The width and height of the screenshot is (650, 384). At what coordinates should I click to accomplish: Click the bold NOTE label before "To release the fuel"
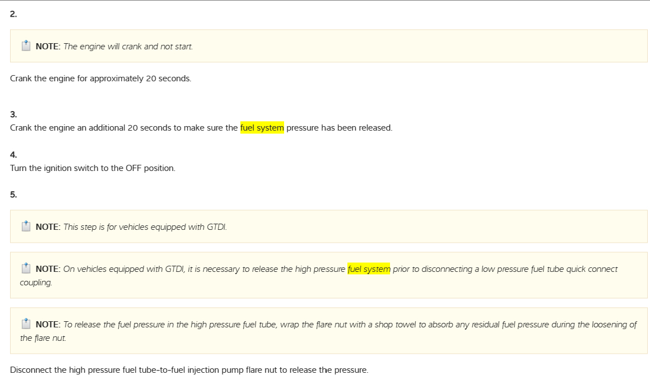48,325
